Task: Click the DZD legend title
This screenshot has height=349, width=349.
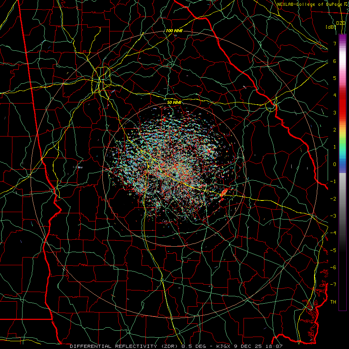Action: 341,23
